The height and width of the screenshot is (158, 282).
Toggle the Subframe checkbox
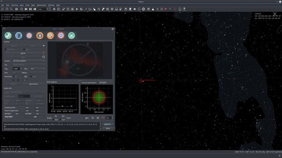point(6,49)
